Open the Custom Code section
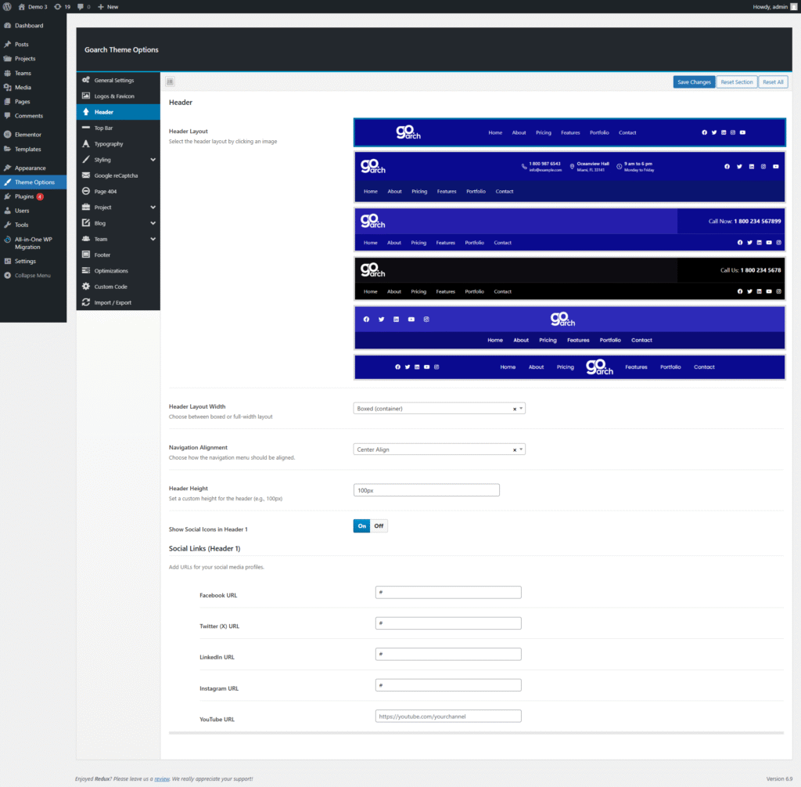 118,287
